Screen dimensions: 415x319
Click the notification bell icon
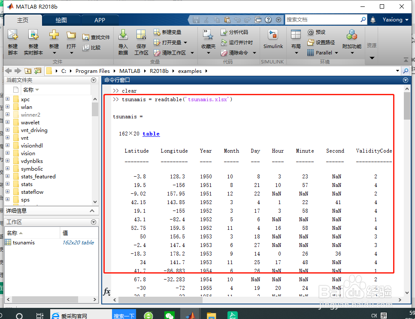tap(373, 20)
